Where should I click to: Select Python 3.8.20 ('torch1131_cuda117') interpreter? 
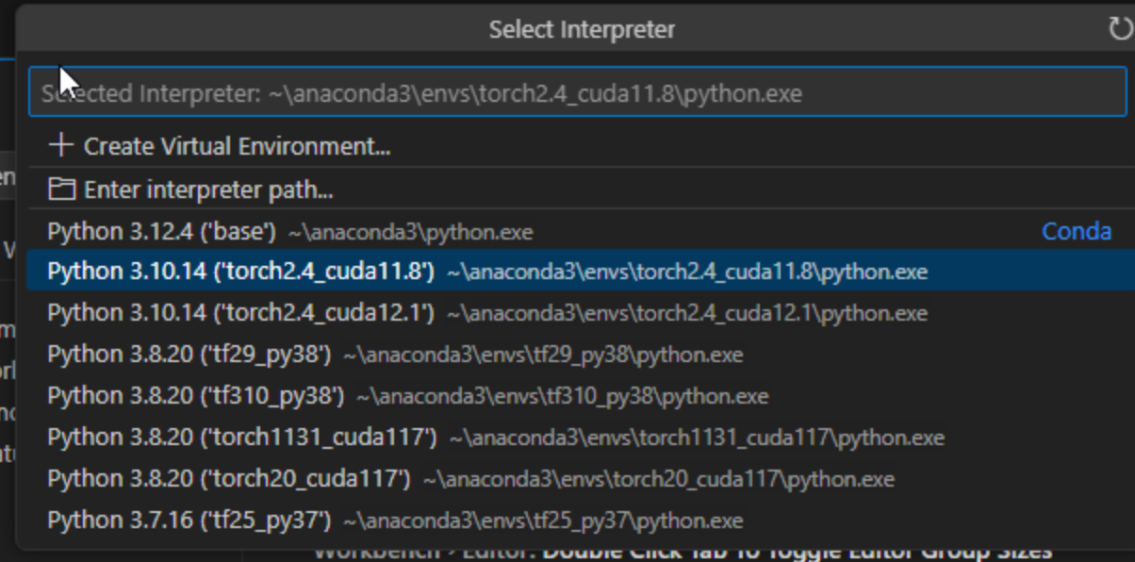(x=241, y=438)
